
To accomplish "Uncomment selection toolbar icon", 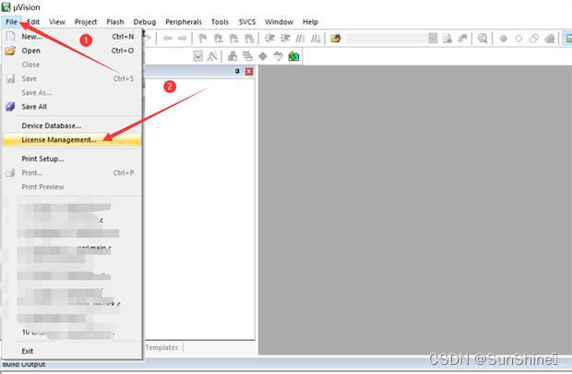I will (x=316, y=39).
